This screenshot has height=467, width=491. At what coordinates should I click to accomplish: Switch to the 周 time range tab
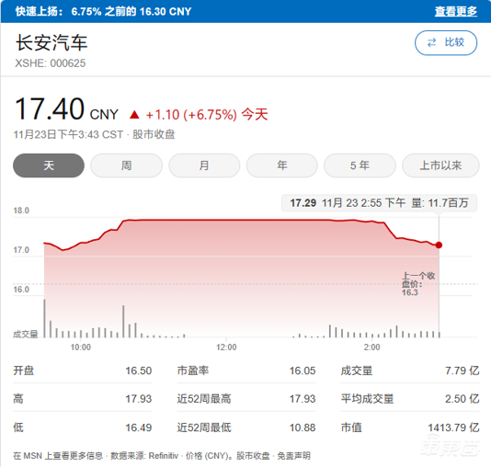(x=127, y=165)
